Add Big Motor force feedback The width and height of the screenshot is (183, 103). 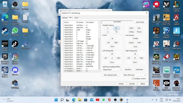(128, 70)
